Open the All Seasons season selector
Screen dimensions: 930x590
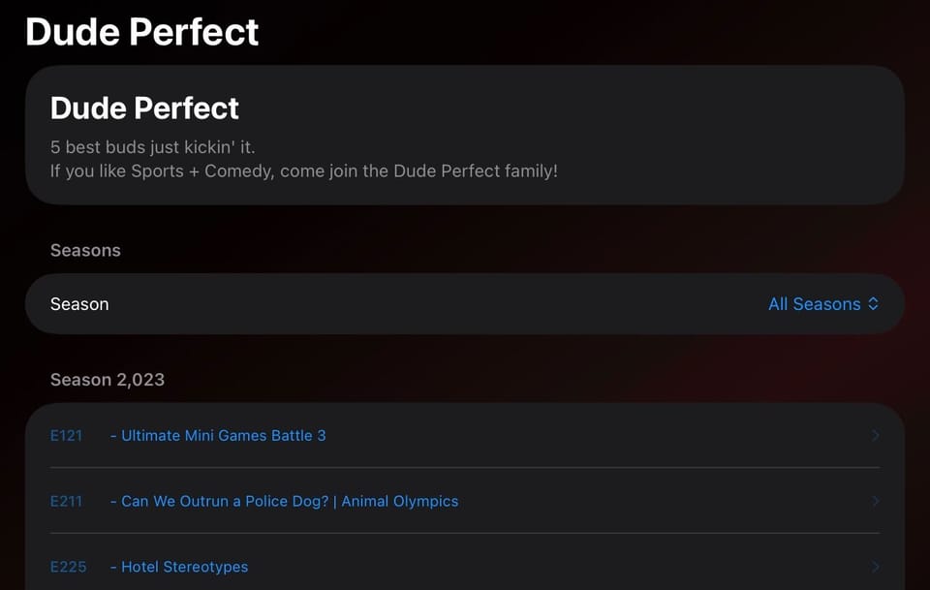point(815,303)
